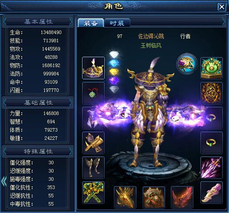This screenshot has width=229, height=213.
Task: Switch to the 装备 tab
Action: point(91,23)
